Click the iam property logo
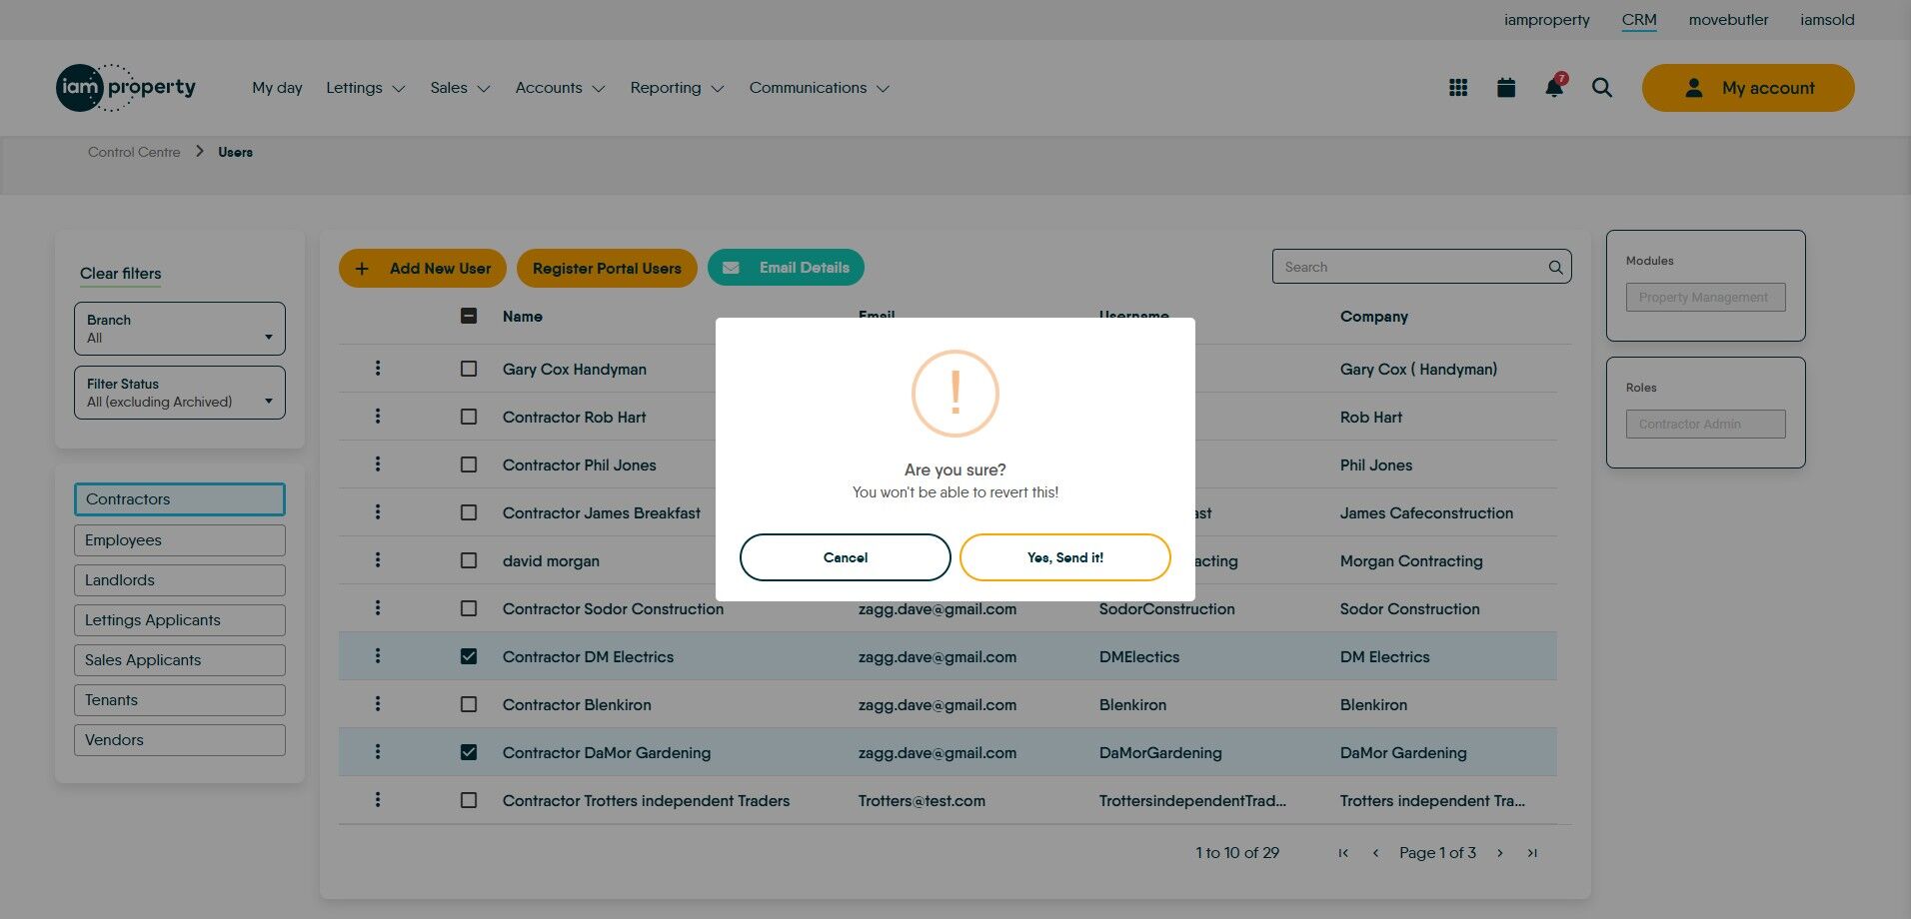Viewport: 1911px width, 919px height. tap(126, 88)
